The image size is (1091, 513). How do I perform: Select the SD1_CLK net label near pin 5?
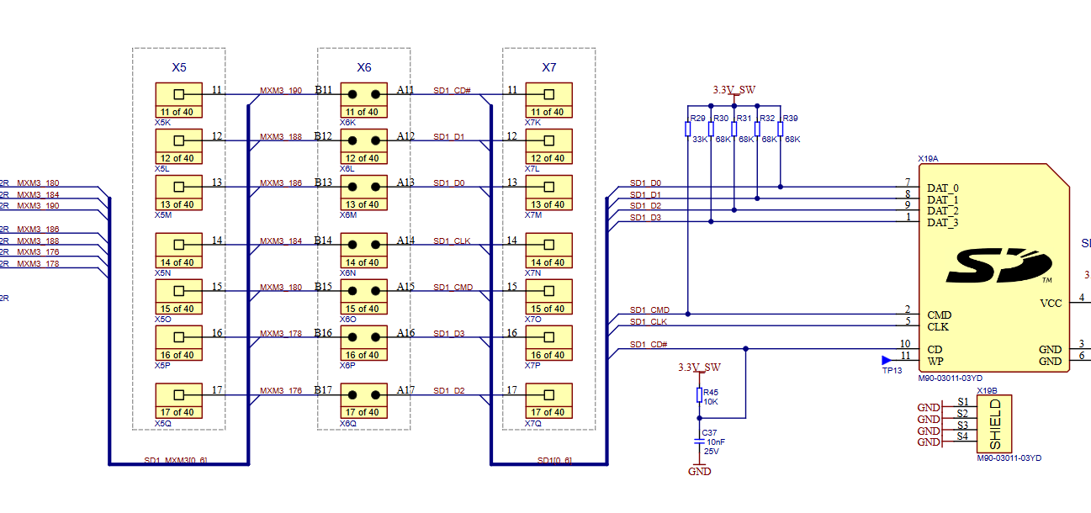tap(649, 321)
